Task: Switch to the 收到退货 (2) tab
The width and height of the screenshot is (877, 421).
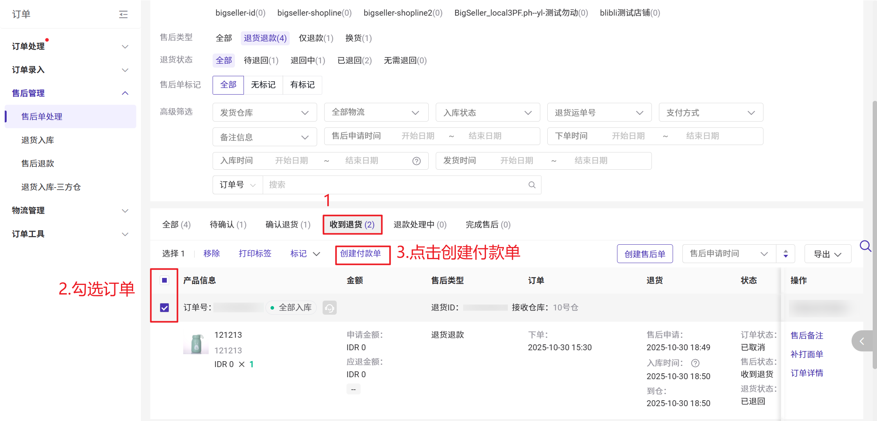Action: click(x=352, y=225)
